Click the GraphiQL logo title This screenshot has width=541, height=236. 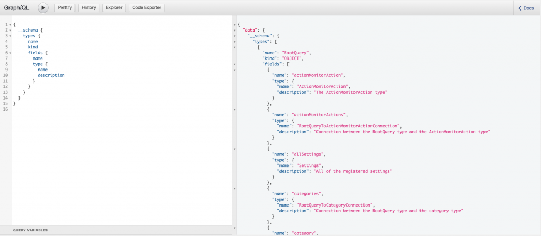click(x=16, y=8)
